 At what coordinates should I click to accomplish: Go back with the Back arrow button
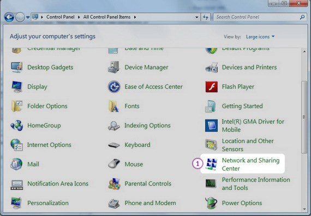pyautogui.click(x=9, y=17)
